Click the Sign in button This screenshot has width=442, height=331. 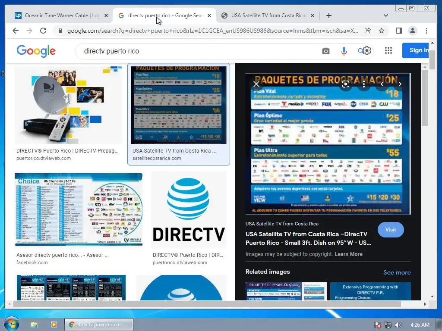click(417, 50)
